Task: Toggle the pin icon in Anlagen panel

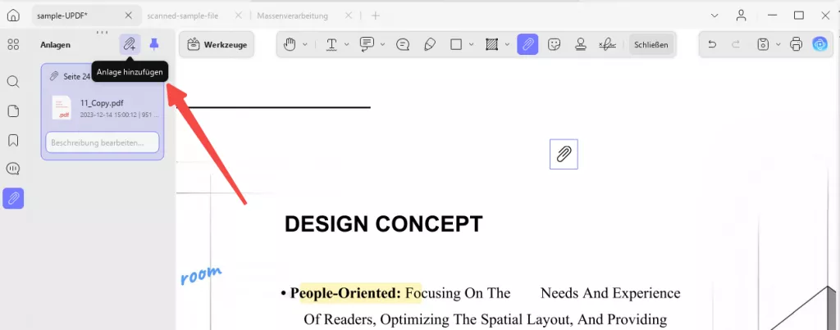Action: click(x=154, y=44)
